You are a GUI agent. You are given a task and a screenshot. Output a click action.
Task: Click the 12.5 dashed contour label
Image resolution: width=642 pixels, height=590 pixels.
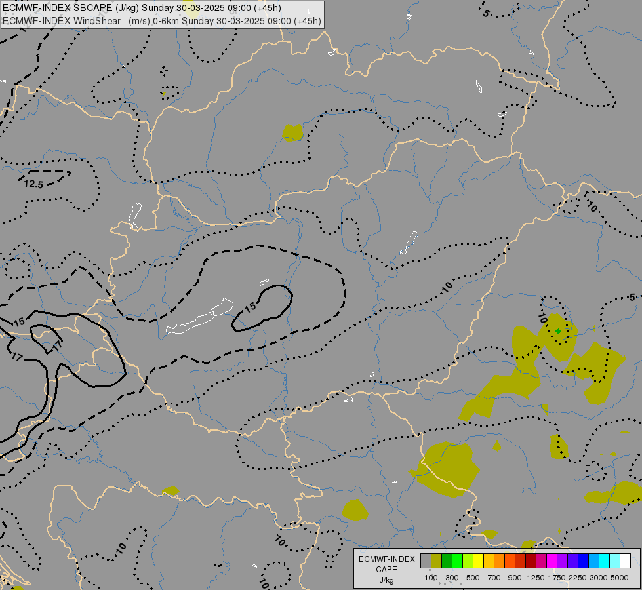coord(33,184)
